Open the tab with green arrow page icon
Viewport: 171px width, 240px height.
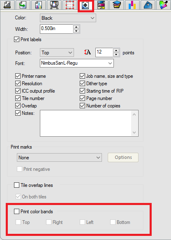pos(23,5)
